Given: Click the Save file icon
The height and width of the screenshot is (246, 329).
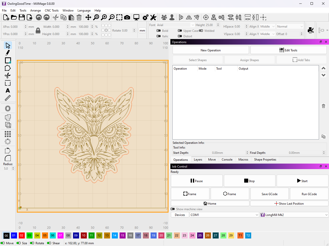Looking at the screenshot, I should pyautogui.click(x=22, y=17).
